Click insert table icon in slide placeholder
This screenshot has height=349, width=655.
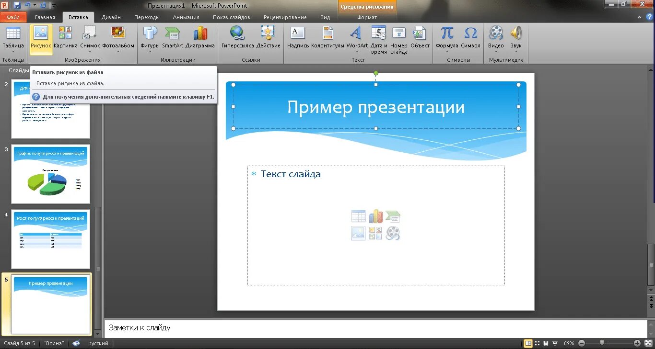point(358,216)
